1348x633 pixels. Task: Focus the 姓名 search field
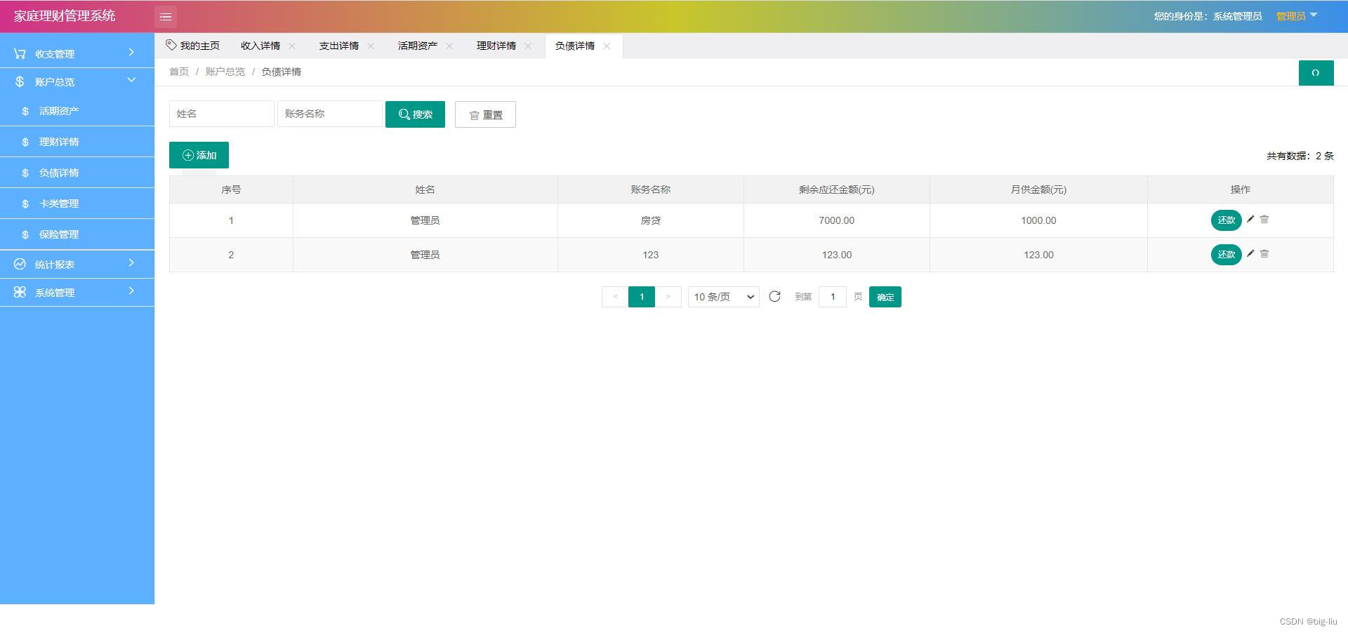point(222,114)
